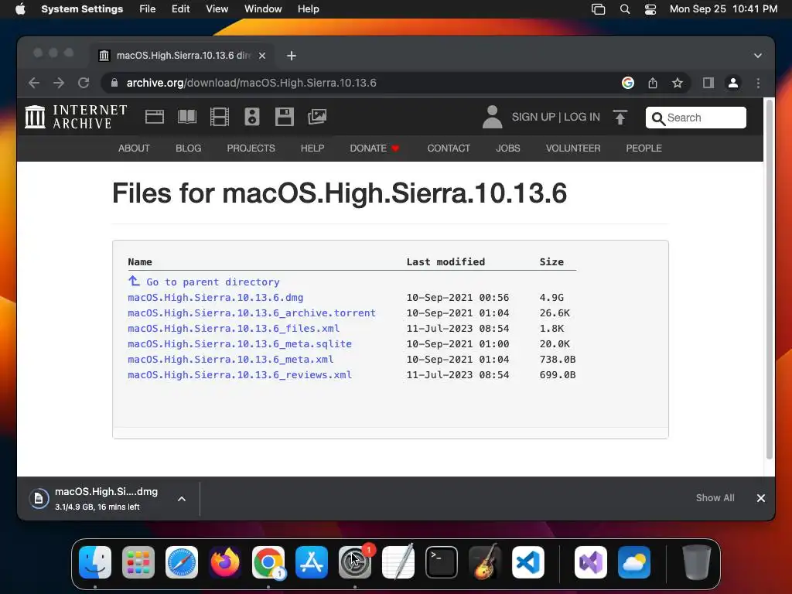Open the Apple menu
The height and width of the screenshot is (594, 792).
tap(20, 9)
